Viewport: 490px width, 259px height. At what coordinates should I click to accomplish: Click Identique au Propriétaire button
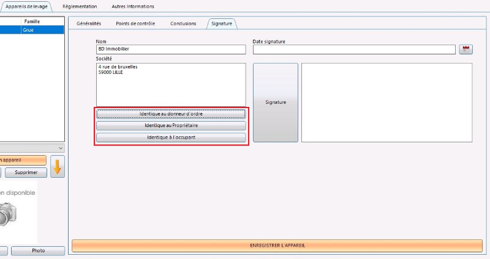coord(171,126)
